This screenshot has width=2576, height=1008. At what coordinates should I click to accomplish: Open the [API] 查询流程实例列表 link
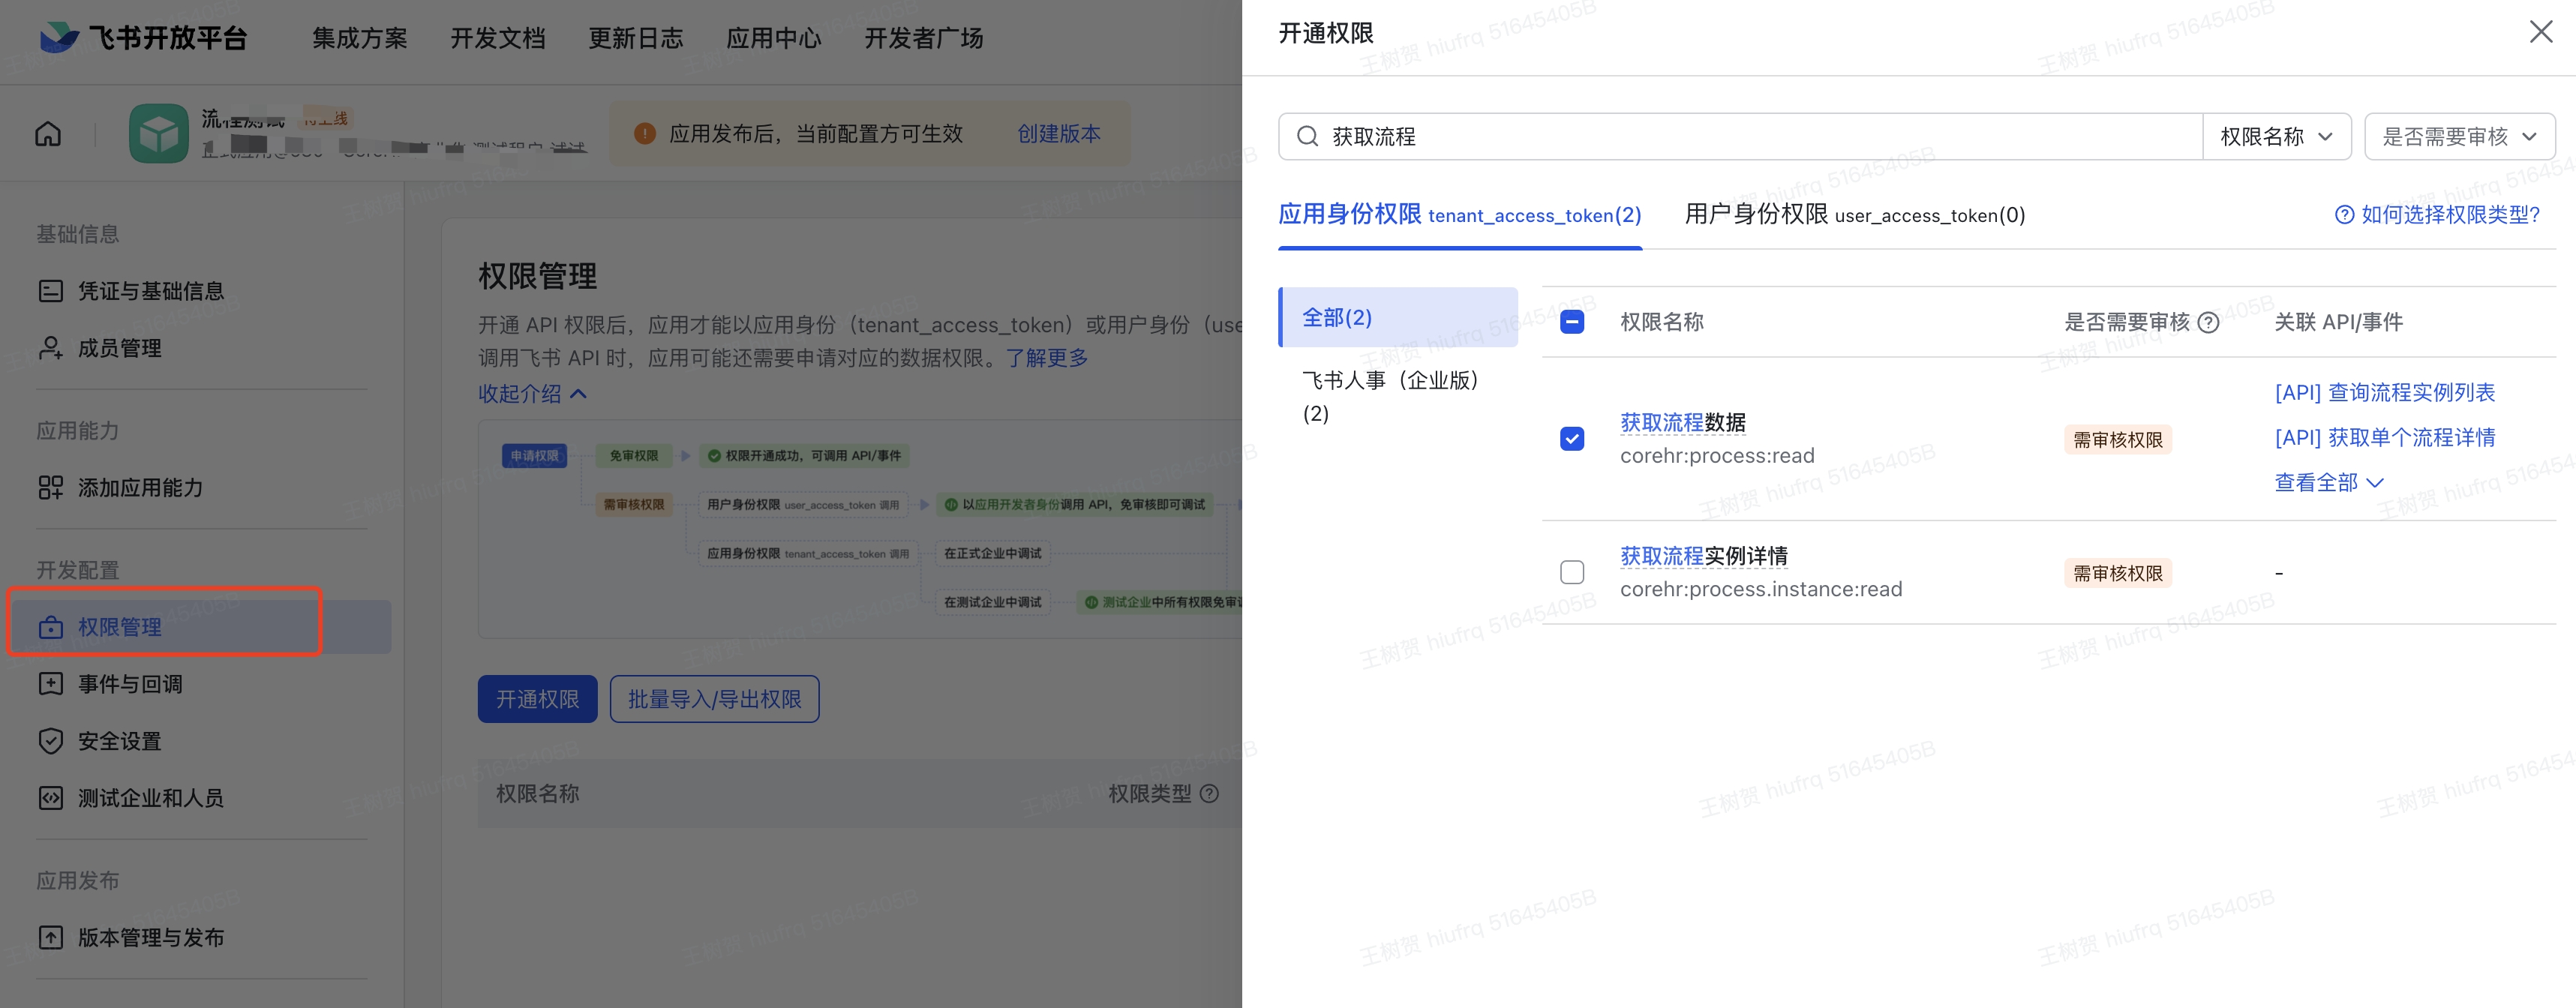pyautogui.click(x=2385, y=392)
